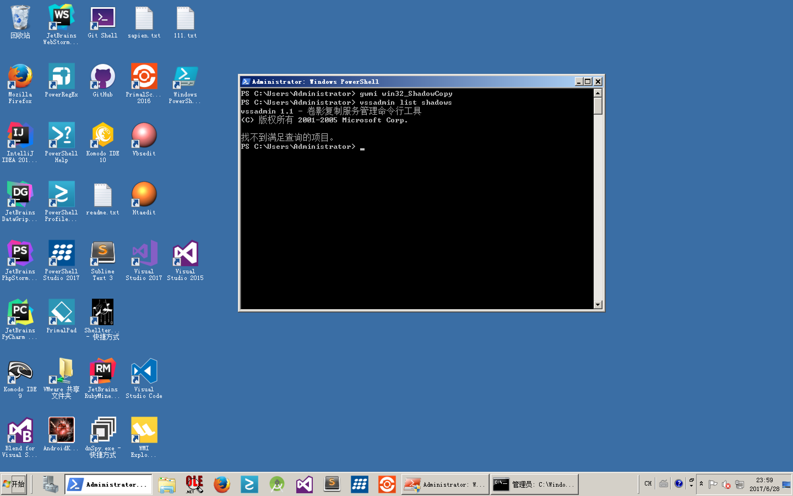793x496 pixels.
Task: Open Server Manager icon in taskbar
Action: click(x=50, y=484)
